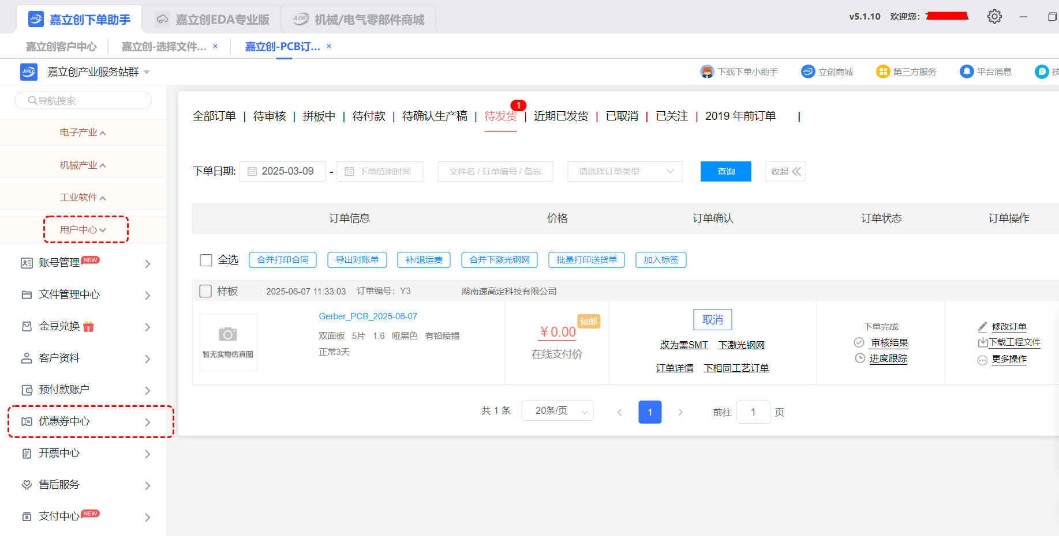The image size is (1059, 536).
Task: Close the 嘉立创-PCB订... tab
Action: point(329,46)
